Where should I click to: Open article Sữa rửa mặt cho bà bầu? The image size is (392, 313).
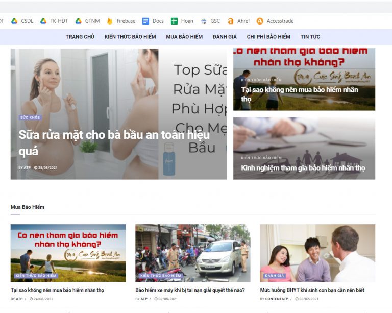coord(114,143)
